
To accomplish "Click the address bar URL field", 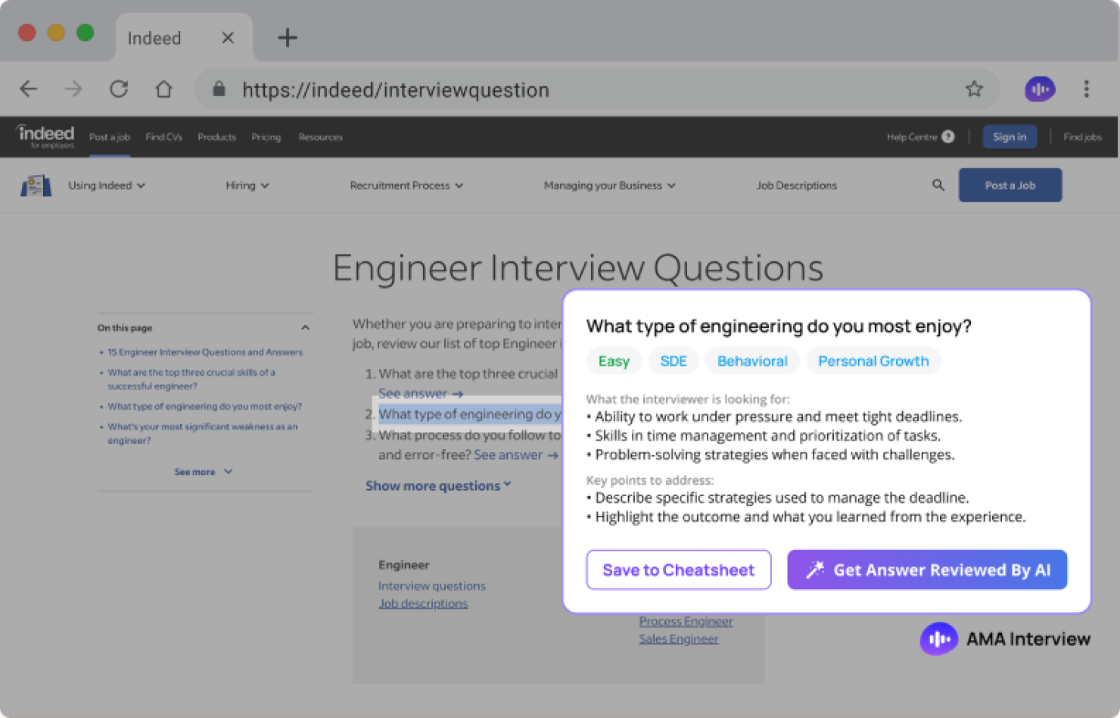I will (598, 89).
